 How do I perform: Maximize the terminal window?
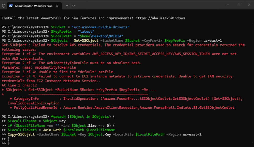point(239,5)
